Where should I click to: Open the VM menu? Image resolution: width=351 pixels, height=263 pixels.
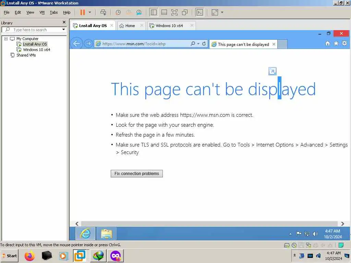pos(42,12)
